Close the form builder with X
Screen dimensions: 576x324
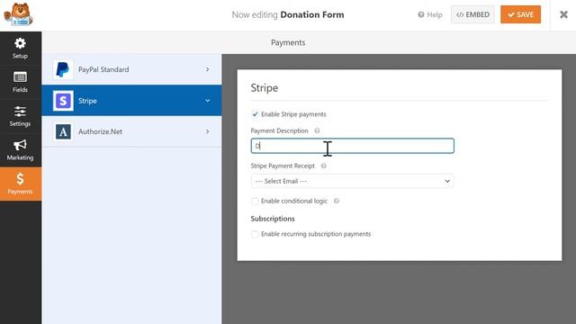[563, 14]
